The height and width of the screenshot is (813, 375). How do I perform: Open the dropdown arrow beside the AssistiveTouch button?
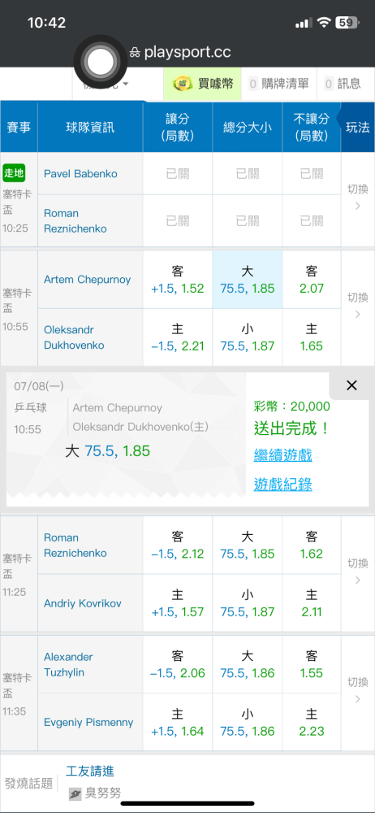tap(126, 84)
